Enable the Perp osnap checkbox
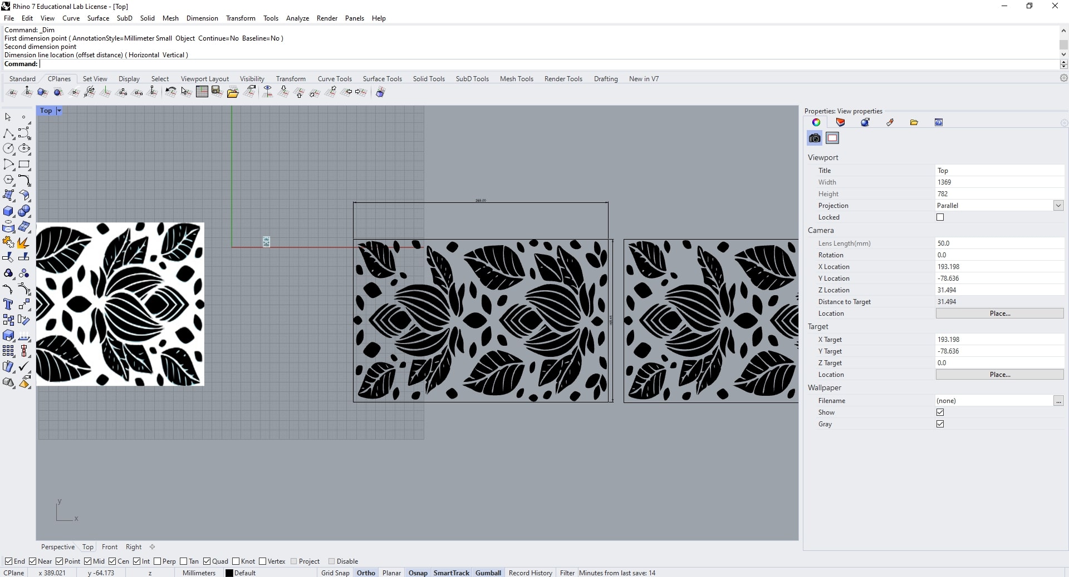This screenshot has height=577, width=1069. (x=157, y=561)
